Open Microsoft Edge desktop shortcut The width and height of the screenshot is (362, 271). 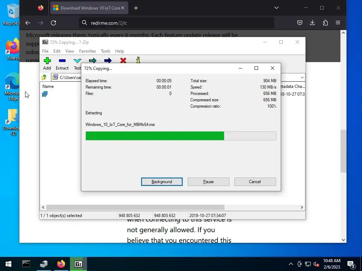coord(12,87)
